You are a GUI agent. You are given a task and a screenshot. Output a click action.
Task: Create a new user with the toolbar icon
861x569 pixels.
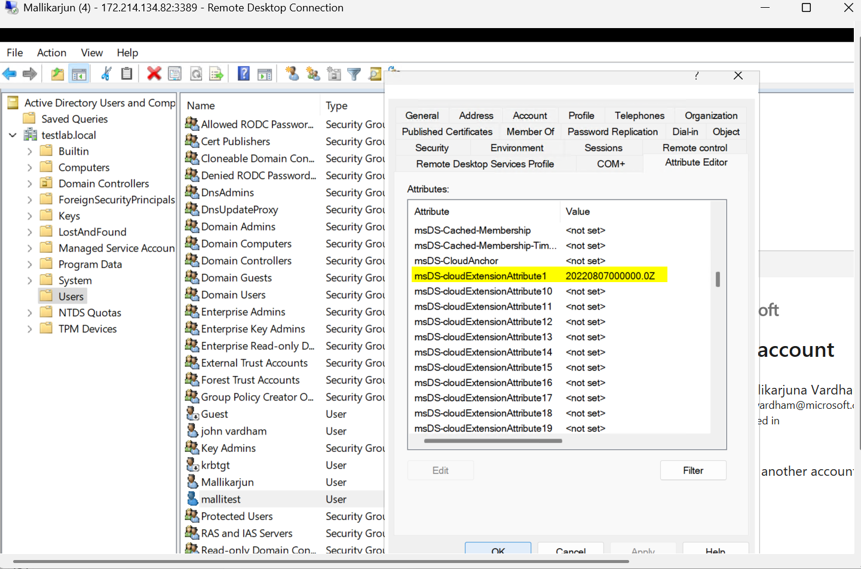coord(293,73)
